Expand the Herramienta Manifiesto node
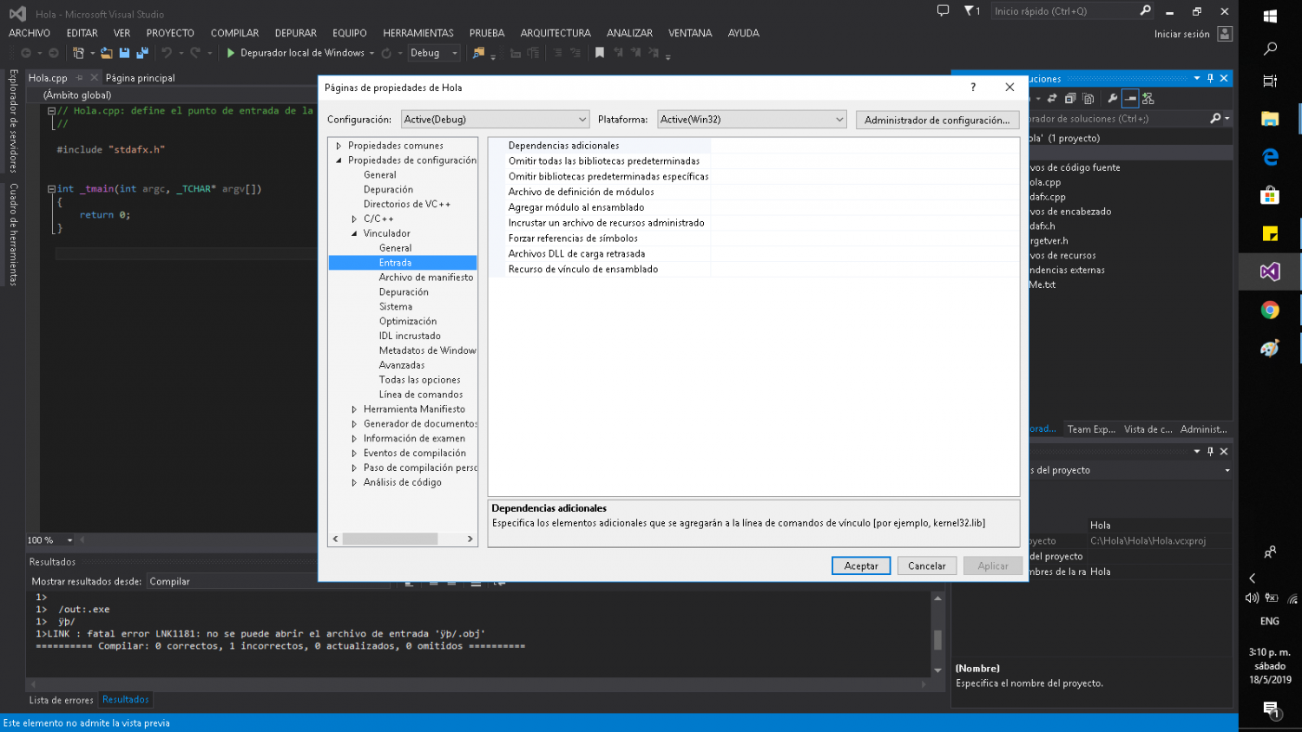This screenshot has height=732, width=1302. click(354, 409)
